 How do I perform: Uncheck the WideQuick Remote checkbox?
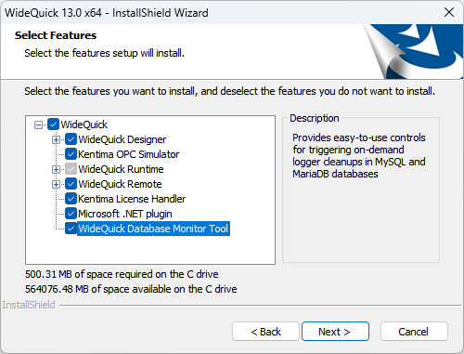coord(71,184)
